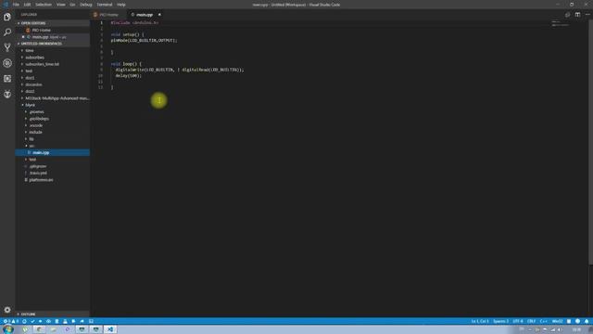
Task: Click CRLF line ending in status bar
Action: point(531,321)
